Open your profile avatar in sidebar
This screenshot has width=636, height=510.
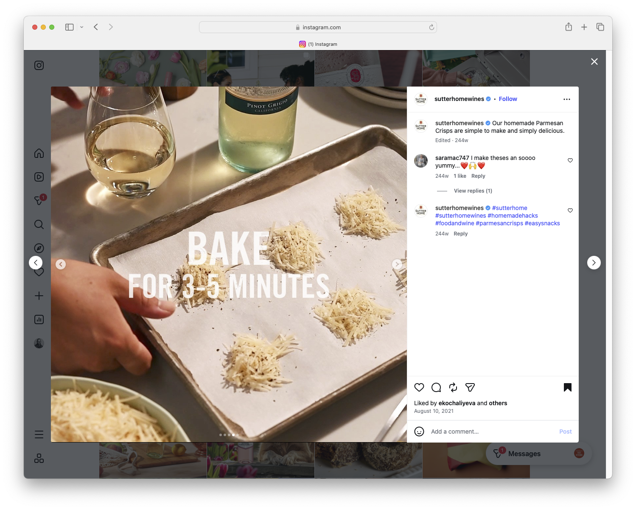39,343
